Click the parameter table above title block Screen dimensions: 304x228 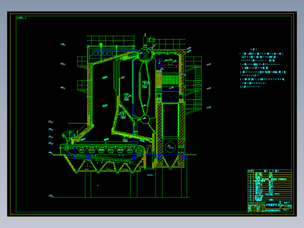coord(270,185)
